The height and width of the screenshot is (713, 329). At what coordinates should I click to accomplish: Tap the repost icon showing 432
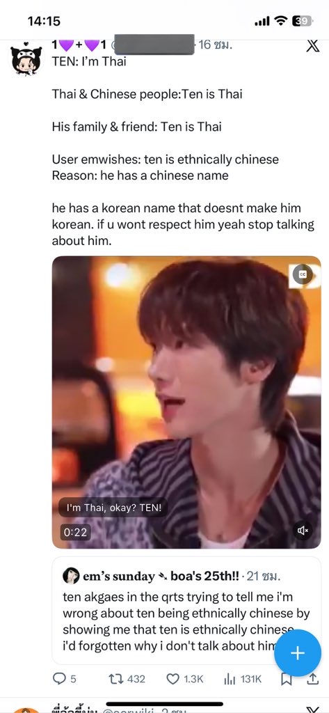coord(116,679)
